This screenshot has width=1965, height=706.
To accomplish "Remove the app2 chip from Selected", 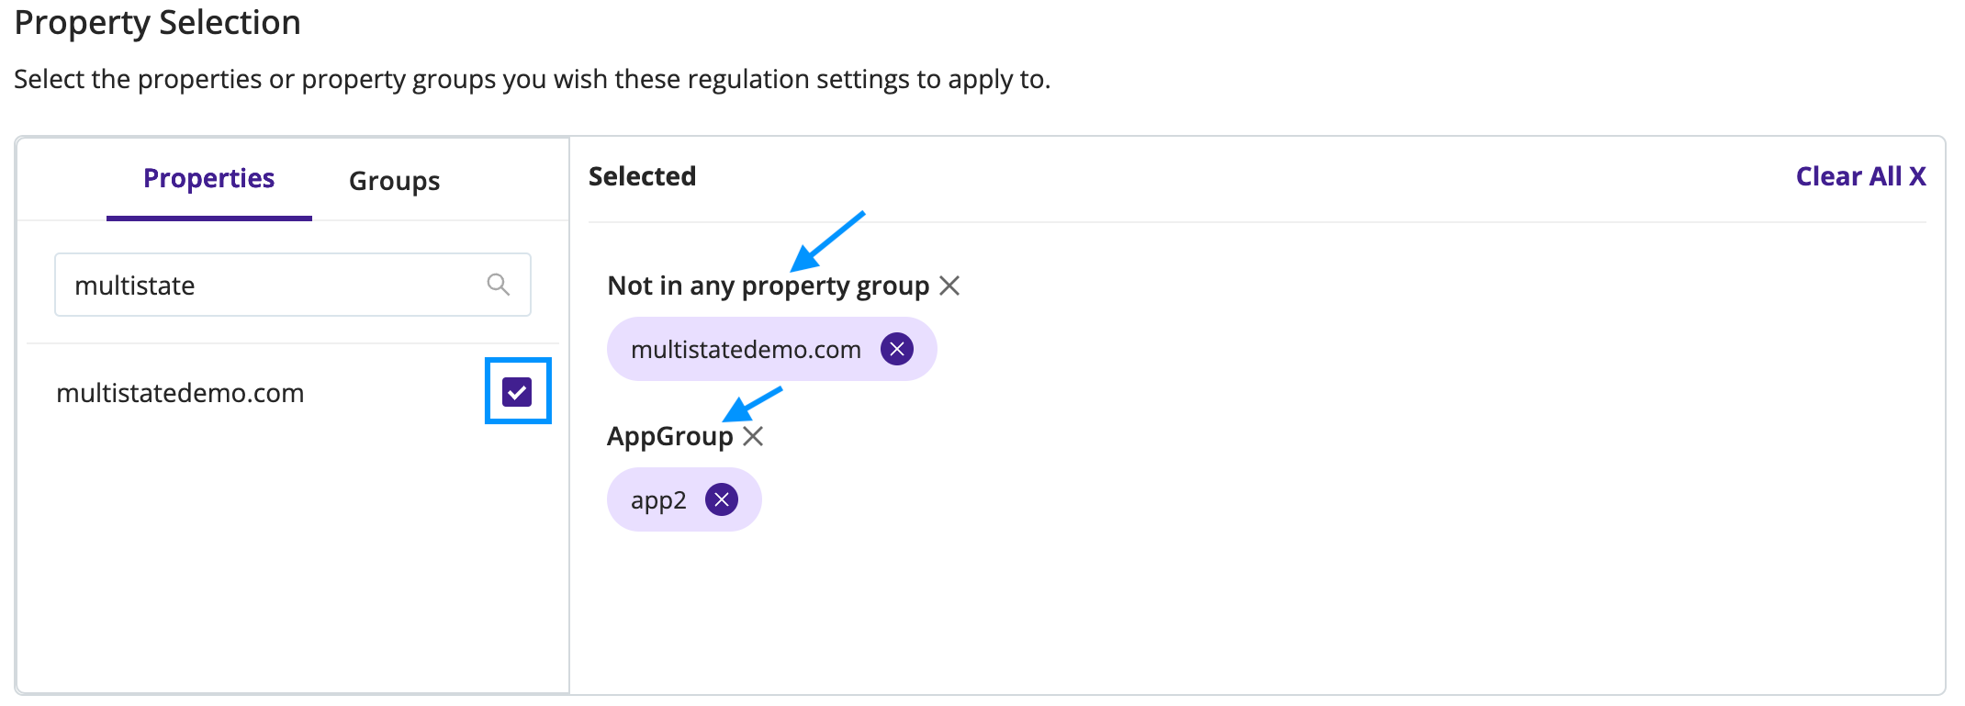I will click(722, 499).
